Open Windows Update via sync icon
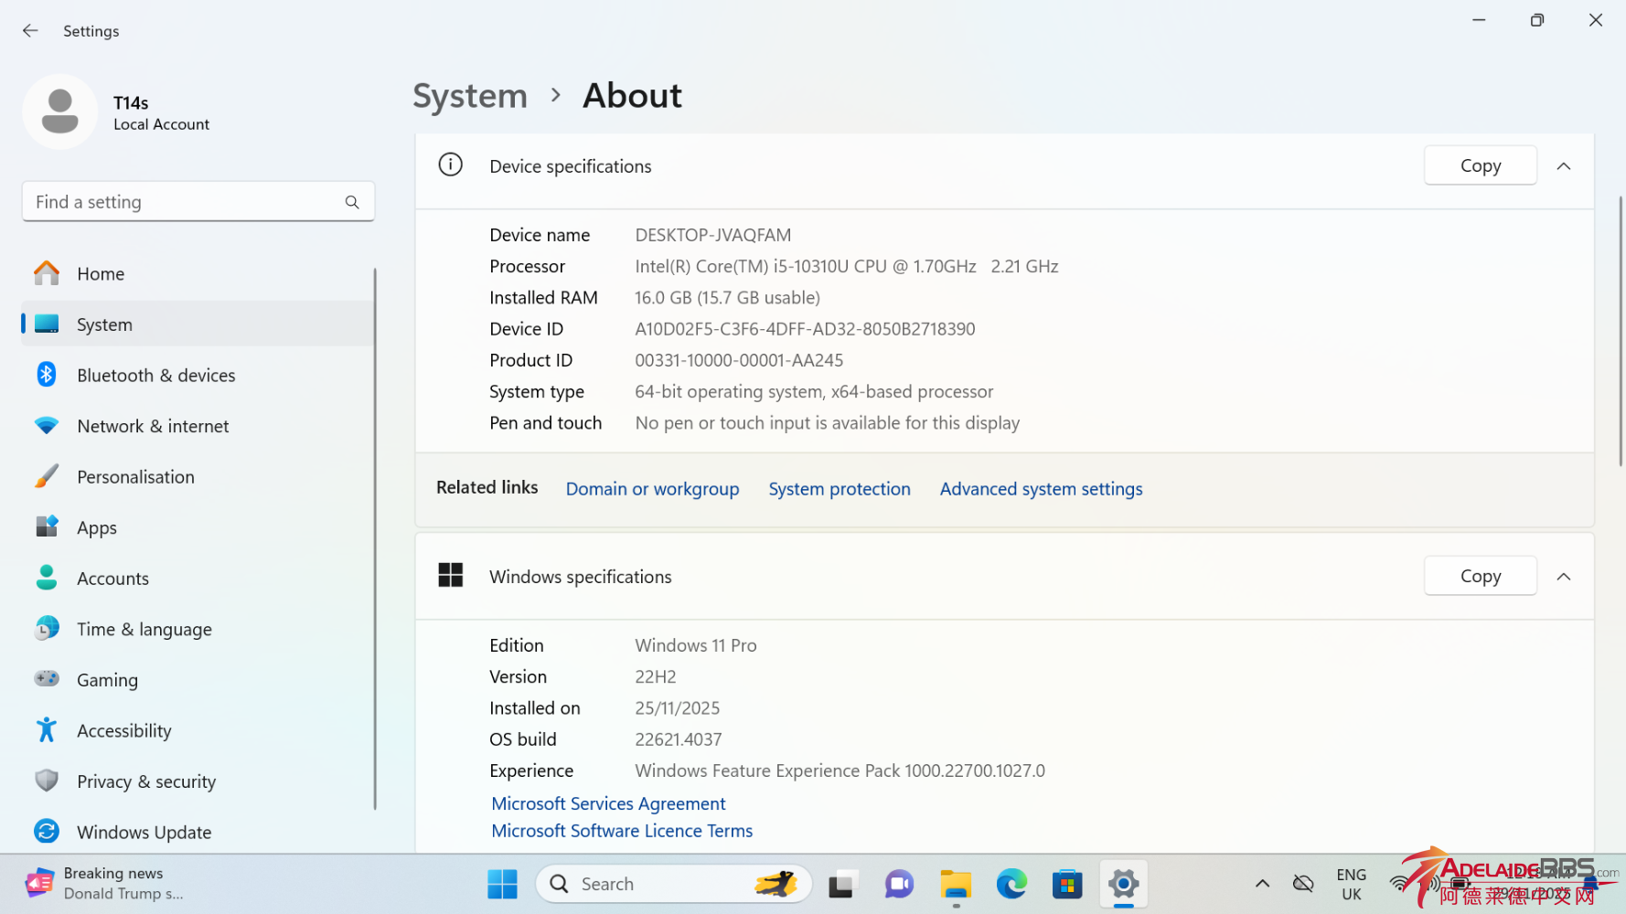 [47, 832]
